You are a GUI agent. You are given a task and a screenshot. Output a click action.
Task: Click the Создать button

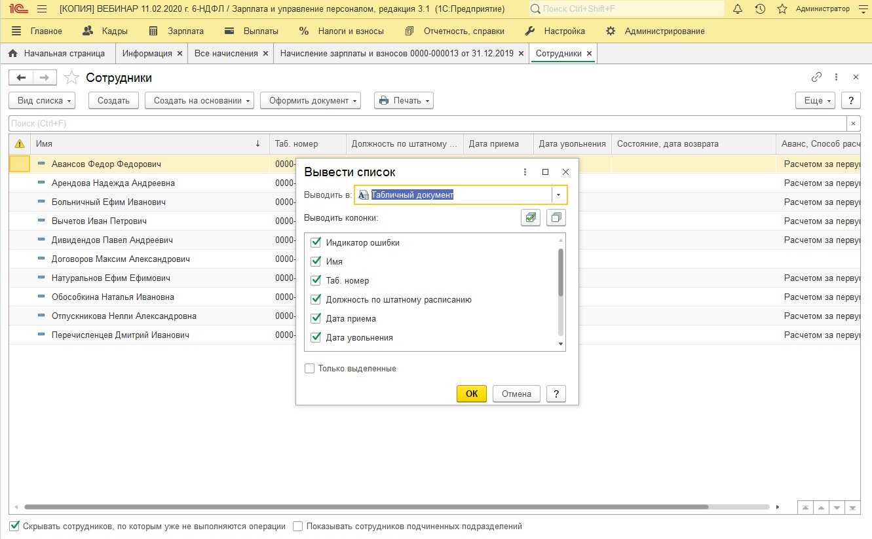click(x=113, y=100)
